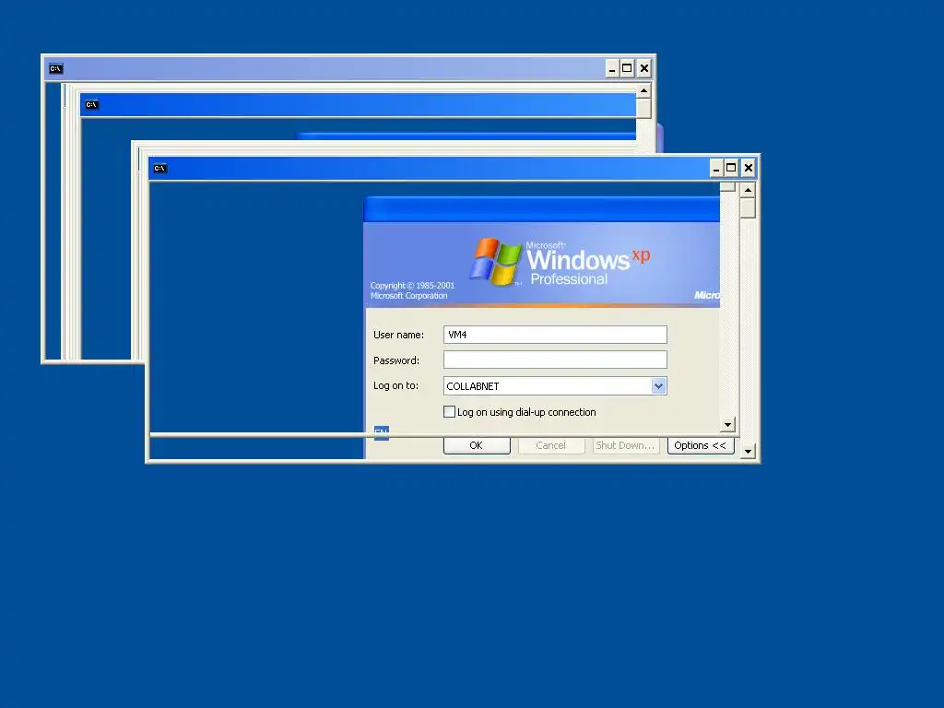Minimize the front console window
The image size is (944, 708).
(715, 168)
